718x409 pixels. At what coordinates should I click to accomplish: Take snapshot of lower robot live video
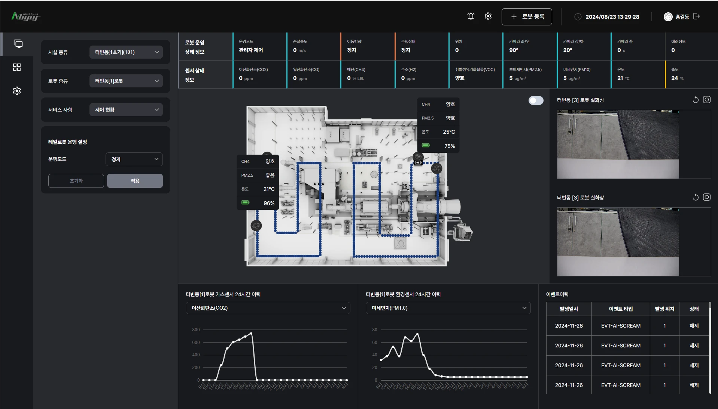tap(706, 197)
